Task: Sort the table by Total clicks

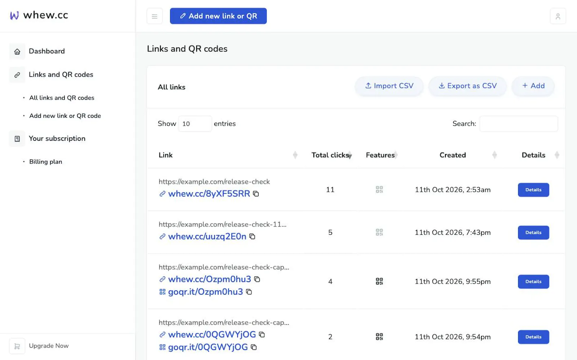Action: (x=349, y=155)
